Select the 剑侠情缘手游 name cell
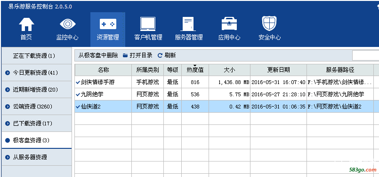Viewport: 379px width, 177px height. point(103,82)
